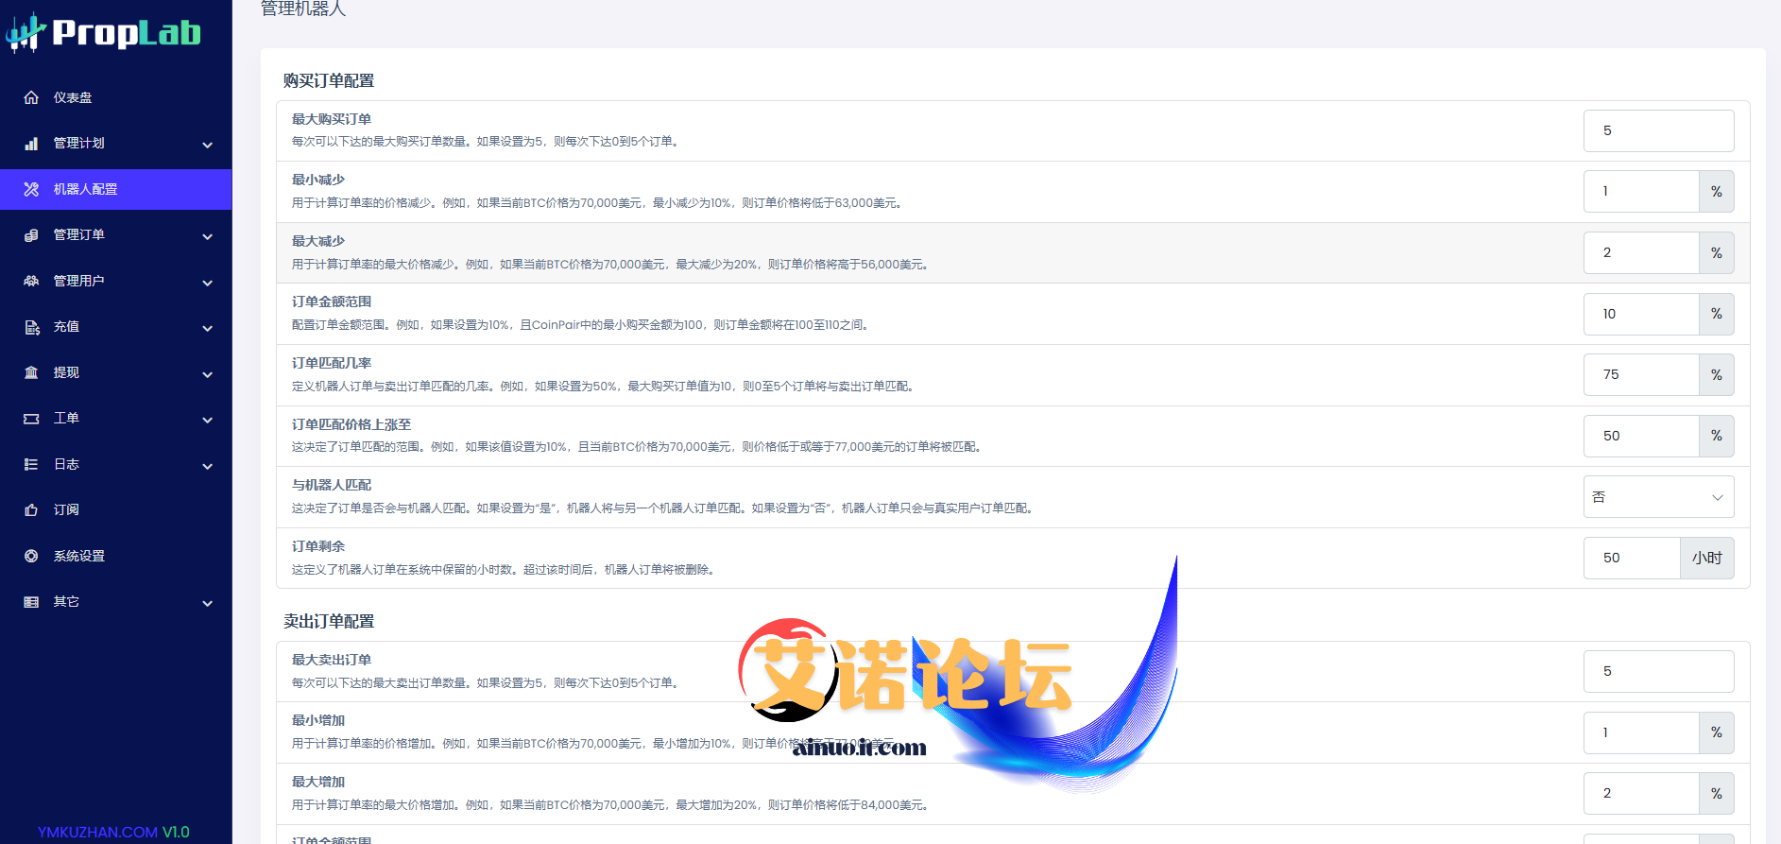The image size is (1781, 844).
Task: Click the 仪表盘 home icon
Action: tap(31, 97)
